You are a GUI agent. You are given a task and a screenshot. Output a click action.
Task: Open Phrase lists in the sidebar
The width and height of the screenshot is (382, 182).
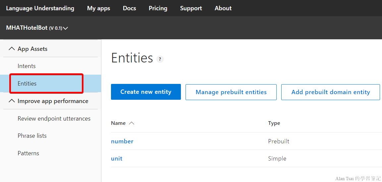(x=32, y=136)
